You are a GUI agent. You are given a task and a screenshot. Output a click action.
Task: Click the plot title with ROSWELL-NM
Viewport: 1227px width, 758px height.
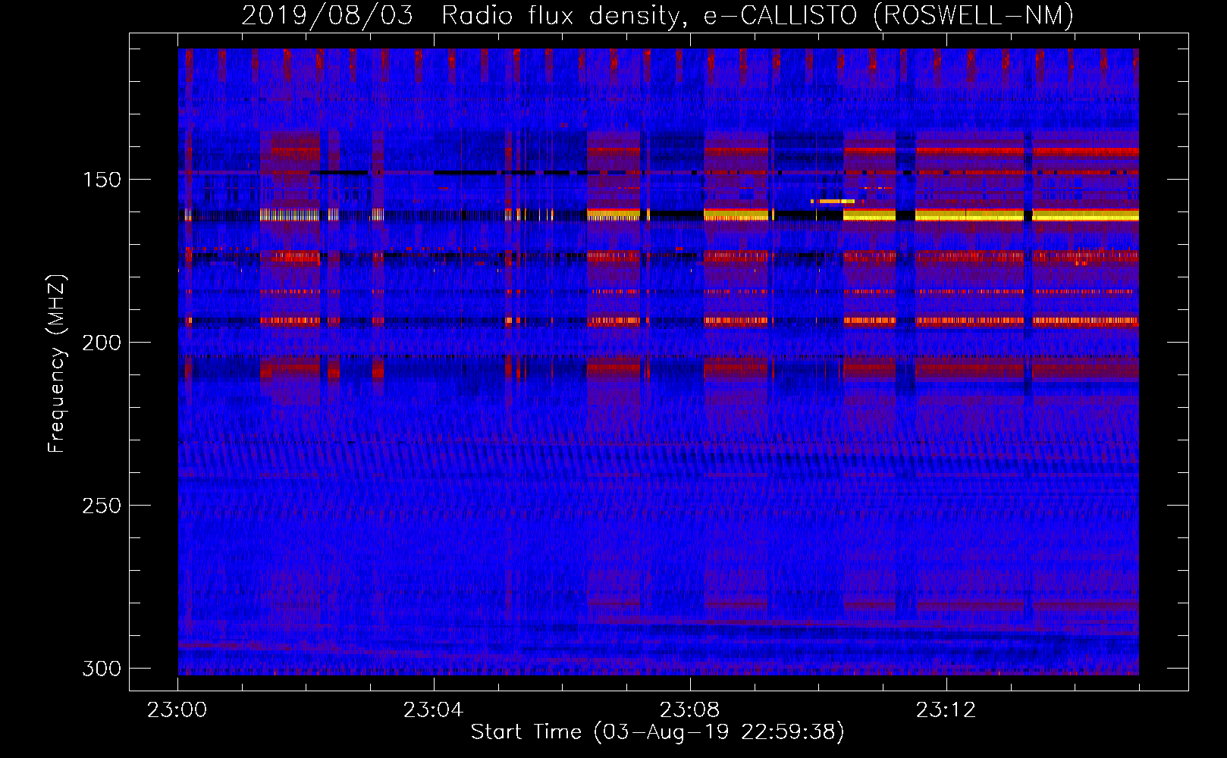[x=657, y=16]
